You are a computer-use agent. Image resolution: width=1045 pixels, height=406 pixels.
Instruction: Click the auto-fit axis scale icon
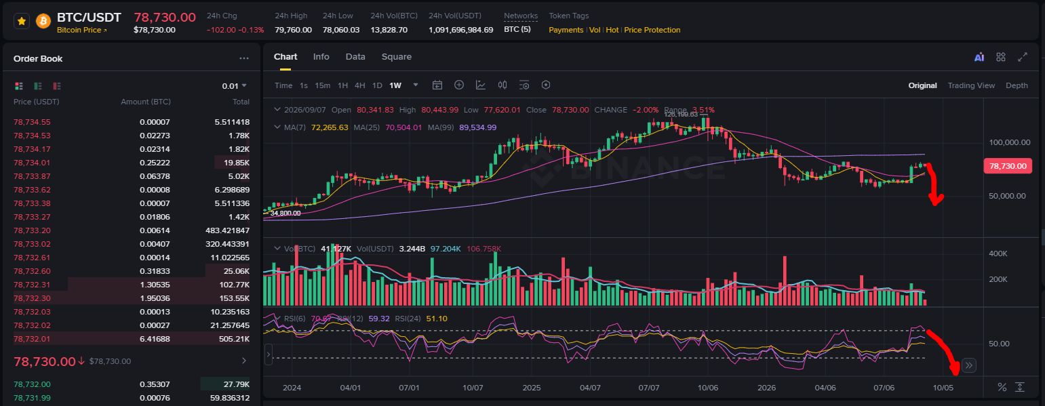1019,387
